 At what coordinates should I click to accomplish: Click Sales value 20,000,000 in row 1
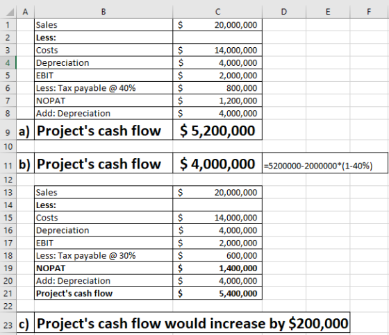pos(217,25)
